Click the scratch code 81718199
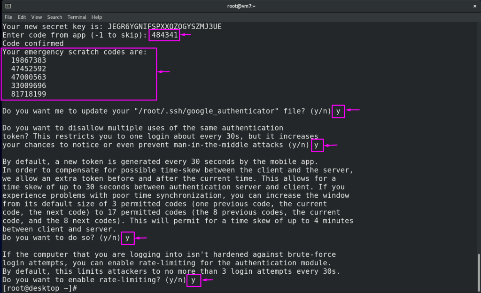The height and width of the screenshot is (293, 481). 29,94
